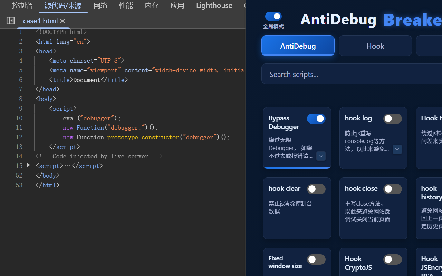Viewport: 442px width, 276px height.
Task: Switch to the Hook category
Action: coord(375,46)
